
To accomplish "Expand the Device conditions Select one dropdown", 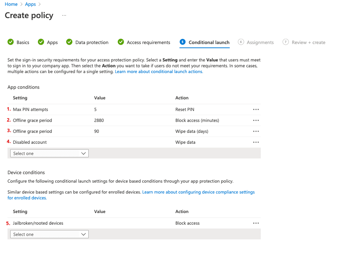I will click(48, 234).
